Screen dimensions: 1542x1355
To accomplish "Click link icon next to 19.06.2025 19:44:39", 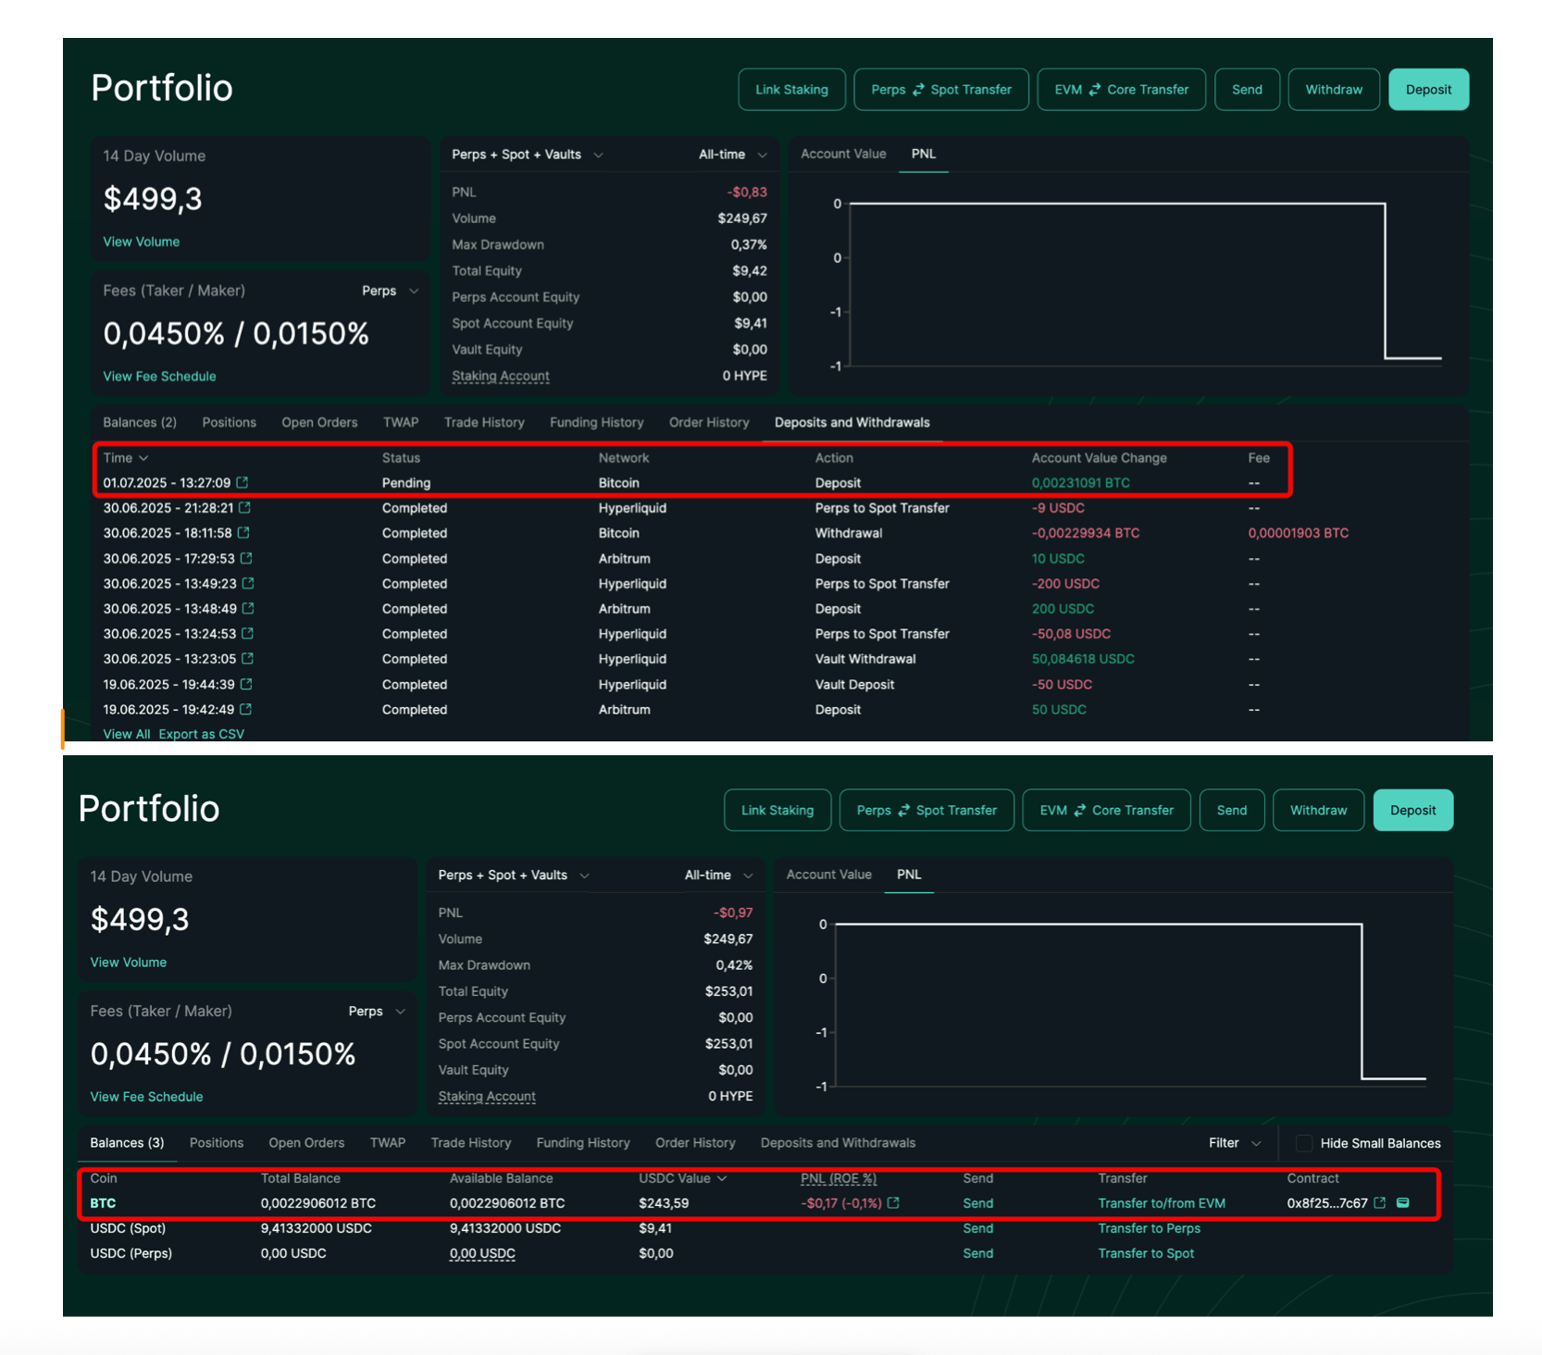I will (x=246, y=684).
